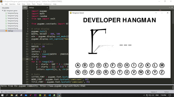174x97 pixels.
Task: Change indentation via Spaces: 4
Action: pyautogui.click(x=154, y=92)
